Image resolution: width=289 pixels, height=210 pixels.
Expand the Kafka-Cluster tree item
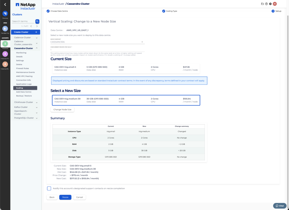point(37,107)
